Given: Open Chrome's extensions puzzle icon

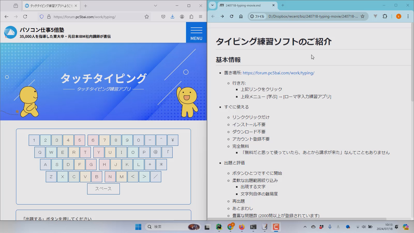Looking at the screenshot, I should (385, 16).
